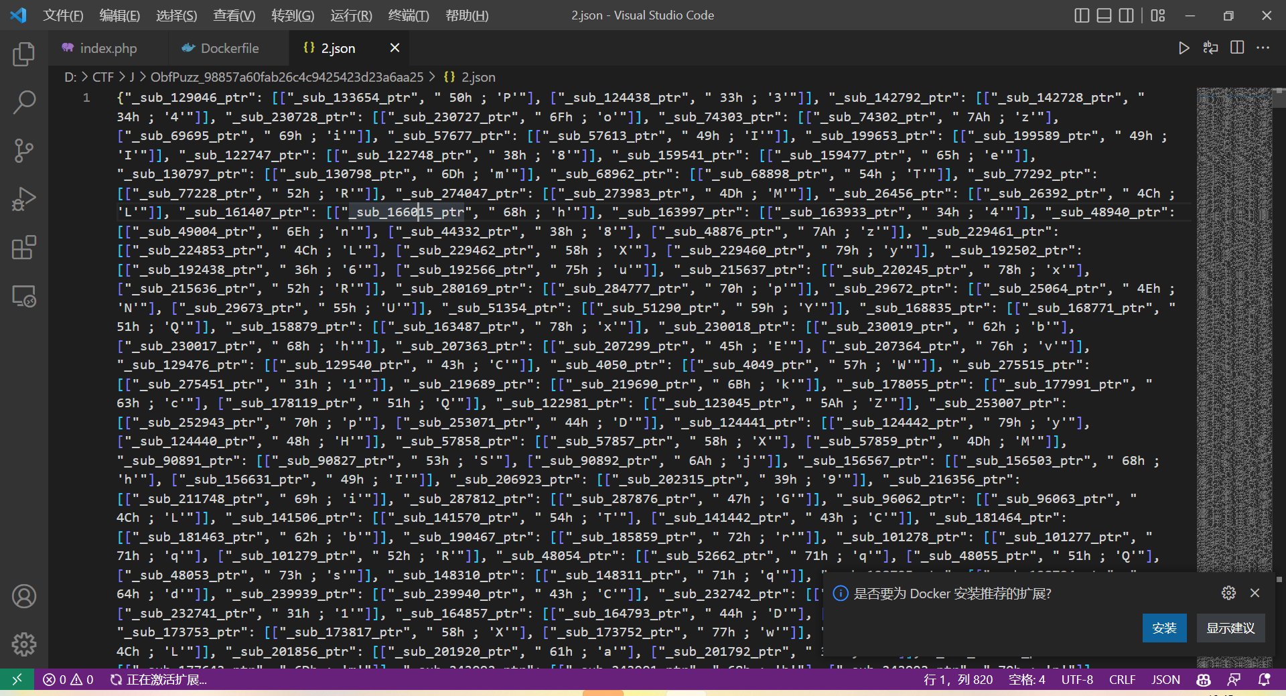Open the 终端(T) menu
This screenshot has width=1286, height=696.
pyautogui.click(x=409, y=15)
